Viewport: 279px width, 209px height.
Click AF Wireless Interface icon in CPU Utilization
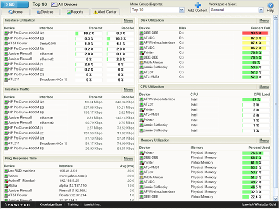[x=142, y=99]
